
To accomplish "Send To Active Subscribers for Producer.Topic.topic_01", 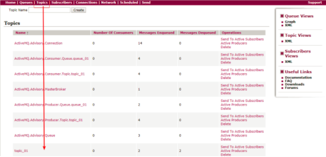I will [x=242, y=116].
